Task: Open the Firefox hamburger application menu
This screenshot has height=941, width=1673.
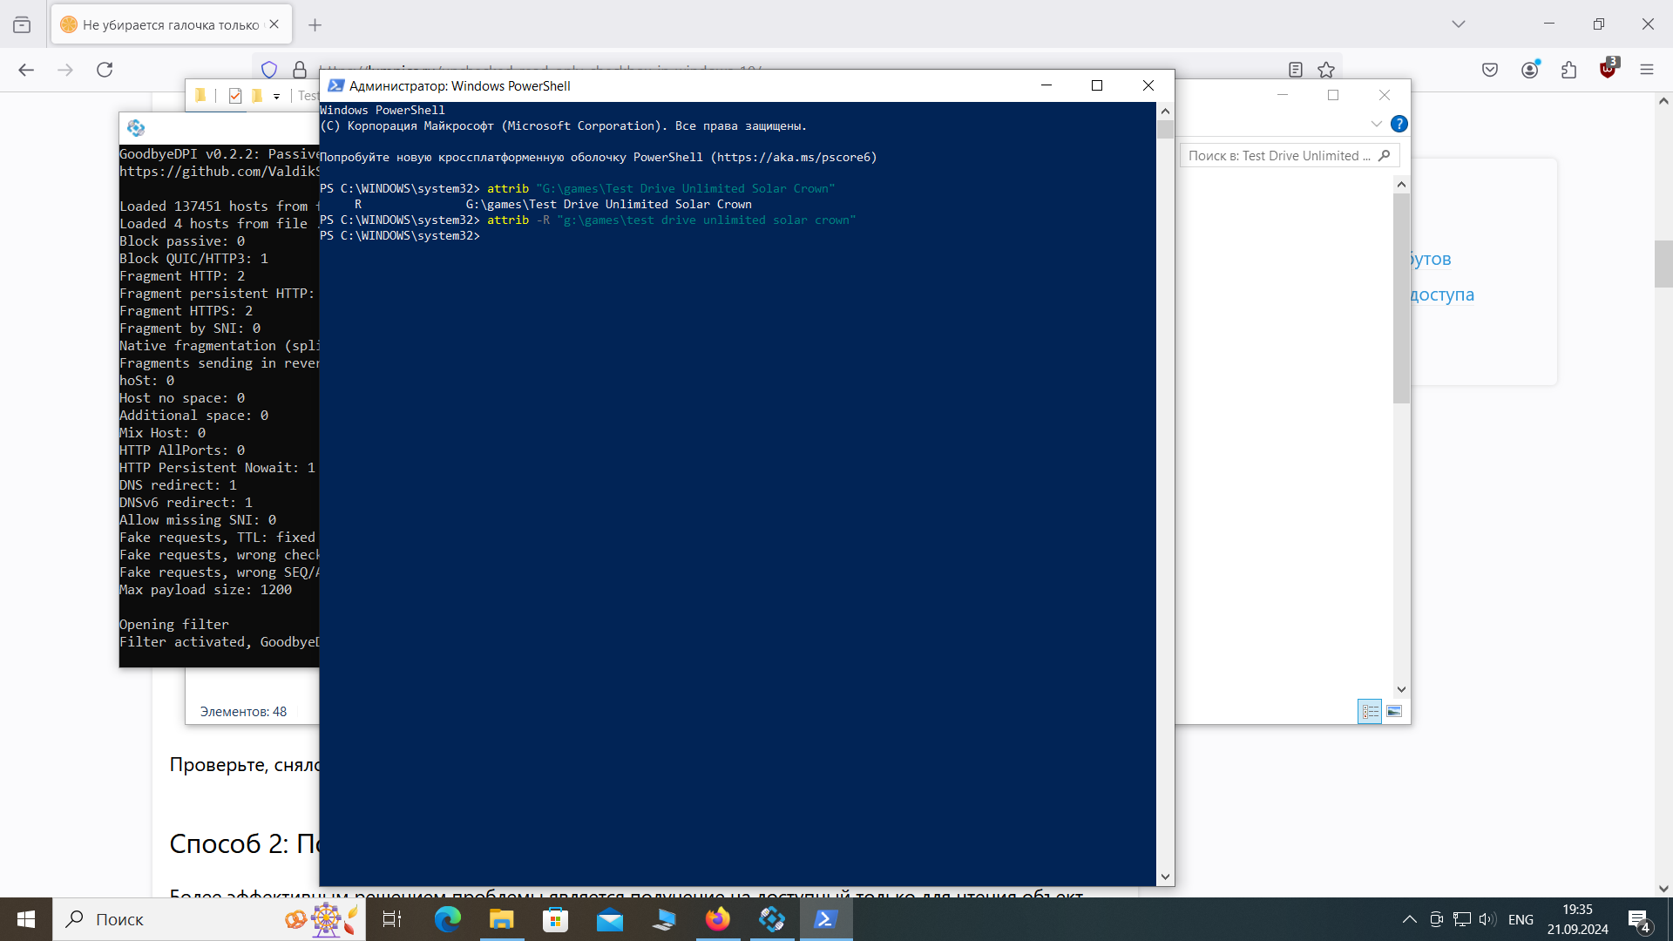Action: 1646,70
